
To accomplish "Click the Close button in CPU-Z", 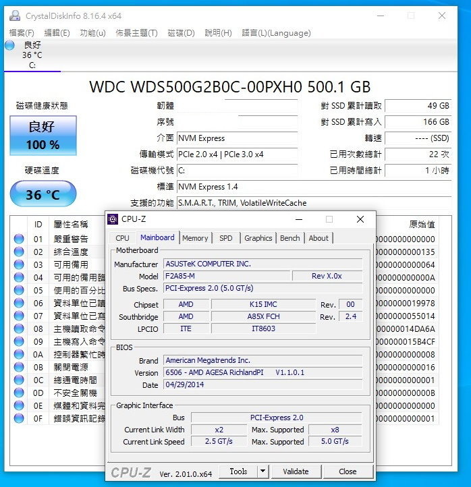I will pos(348,471).
